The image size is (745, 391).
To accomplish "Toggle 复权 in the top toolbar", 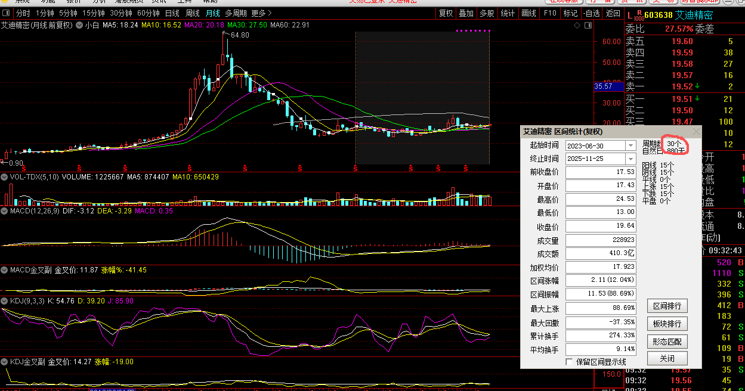I will [446, 13].
